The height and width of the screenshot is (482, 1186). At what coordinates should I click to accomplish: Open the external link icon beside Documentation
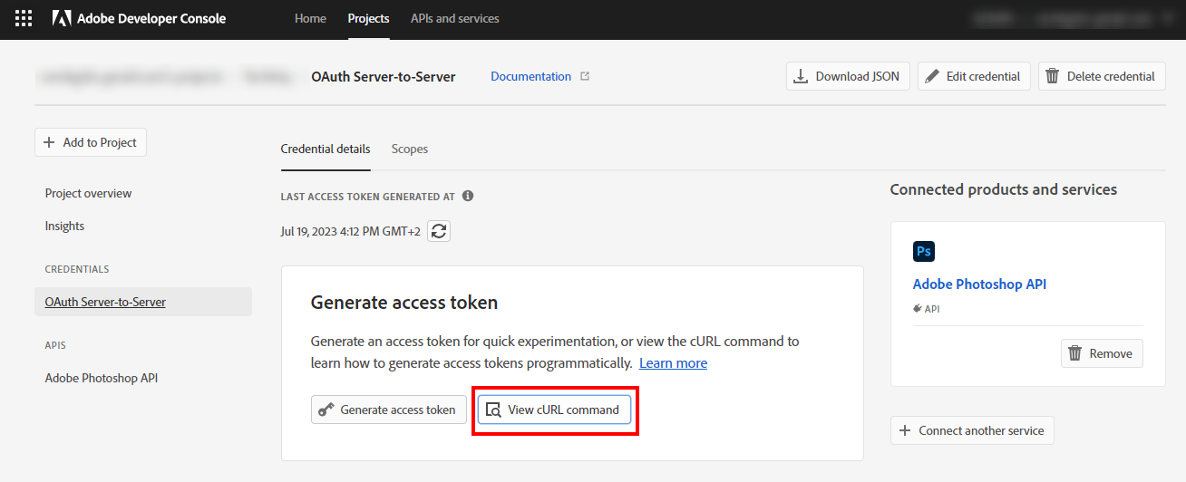coord(585,76)
